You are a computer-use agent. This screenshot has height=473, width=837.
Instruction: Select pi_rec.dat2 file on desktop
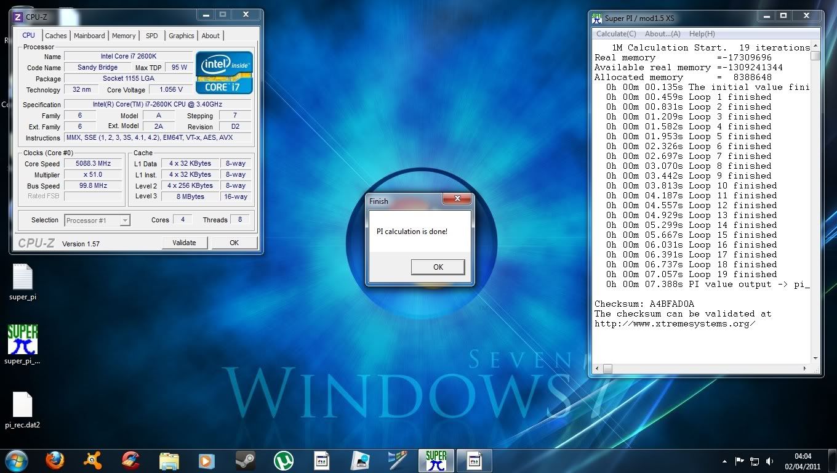click(23, 410)
